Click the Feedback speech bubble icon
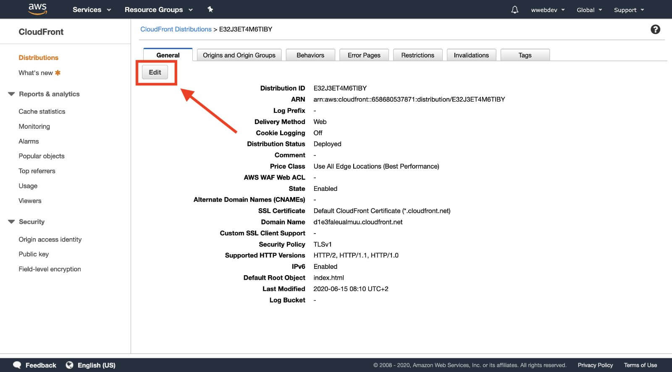672x372 pixels. point(17,365)
